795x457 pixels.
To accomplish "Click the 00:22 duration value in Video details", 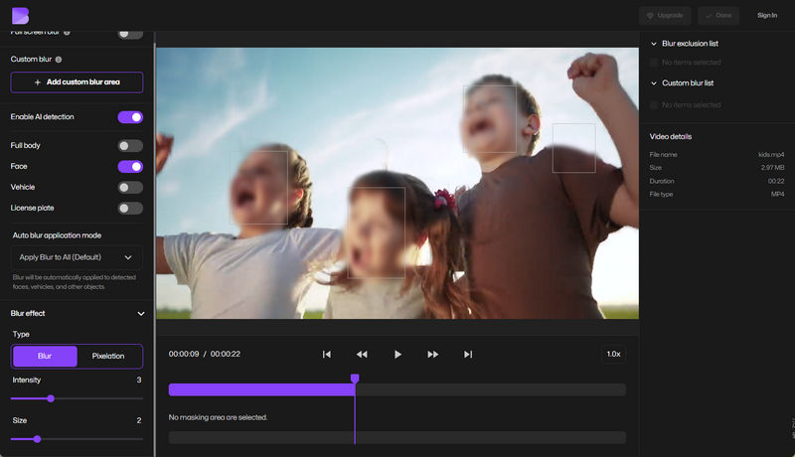I will (x=776, y=181).
